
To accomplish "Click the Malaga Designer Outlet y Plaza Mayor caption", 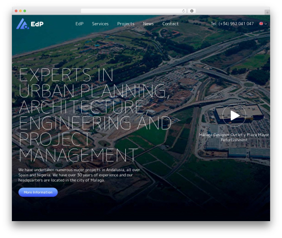I will (234, 137).
